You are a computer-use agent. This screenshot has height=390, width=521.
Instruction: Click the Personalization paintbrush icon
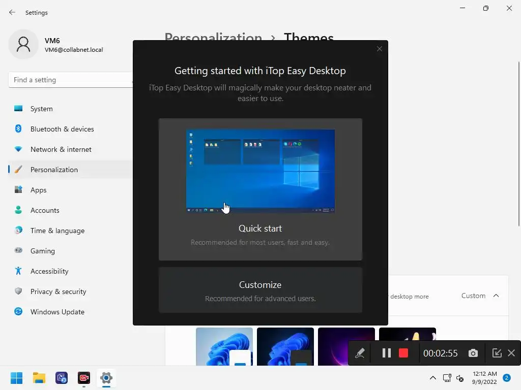pos(18,170)
